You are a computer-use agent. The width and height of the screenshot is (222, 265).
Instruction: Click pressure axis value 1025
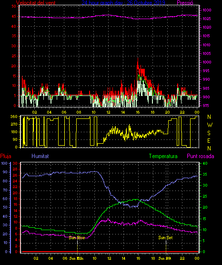pos(207,19)
